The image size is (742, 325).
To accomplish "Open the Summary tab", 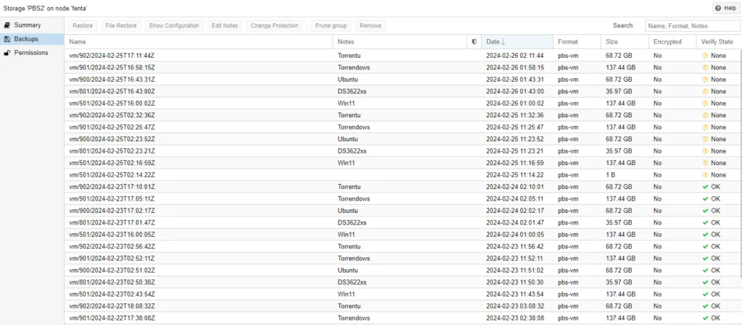I will click(27, 25).
